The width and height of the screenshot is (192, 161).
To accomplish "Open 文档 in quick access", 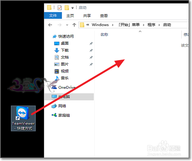I will 65,57.
